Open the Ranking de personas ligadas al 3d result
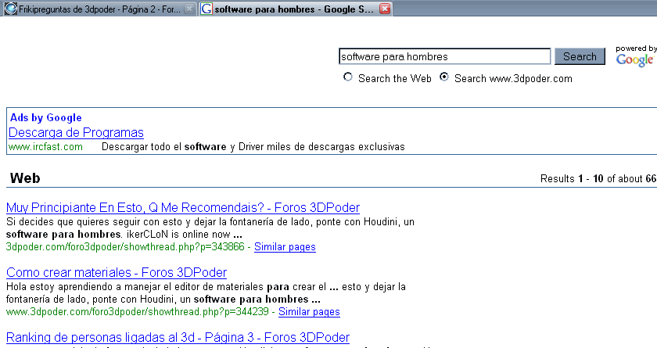The width and height of the screenshot is (657, 348). (x=178, y=338)
